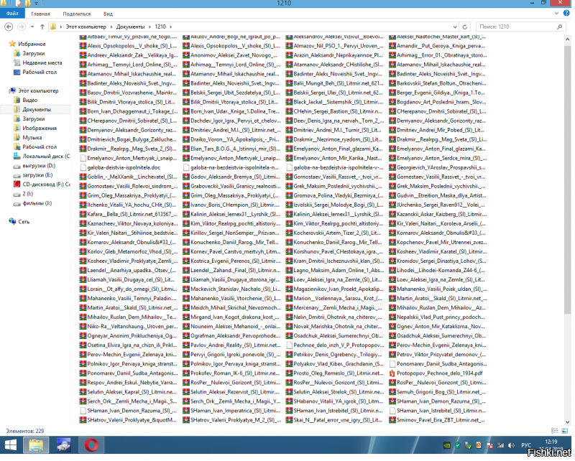The image size is (575, 461).
Task: Click icon of Kazanskii_Askar_Kaizberg file
Action: point(392,214)
